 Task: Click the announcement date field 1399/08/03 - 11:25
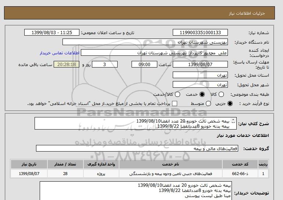tap(52, 32)
